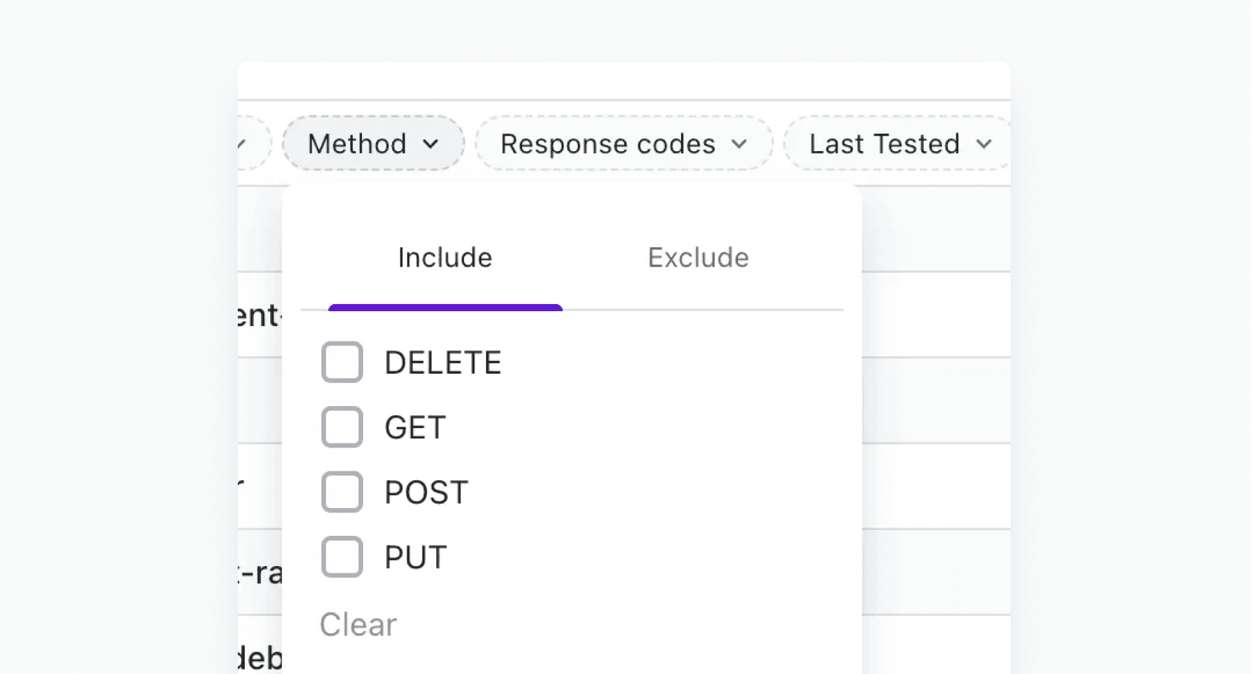Switch to the Exclude tab
This screenshot has height=674, width=1251.
point(698,257)
